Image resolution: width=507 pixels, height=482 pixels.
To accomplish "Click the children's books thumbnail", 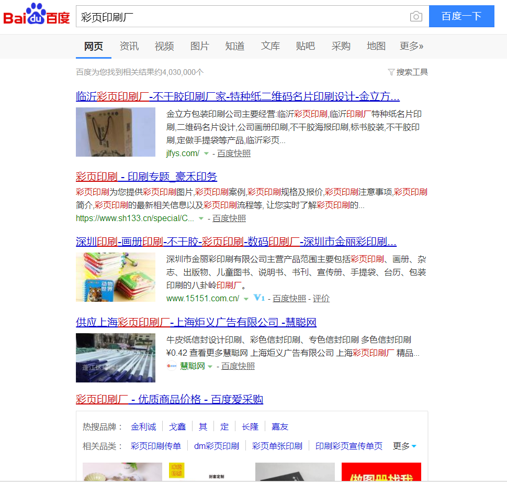I will click(116, 277).
